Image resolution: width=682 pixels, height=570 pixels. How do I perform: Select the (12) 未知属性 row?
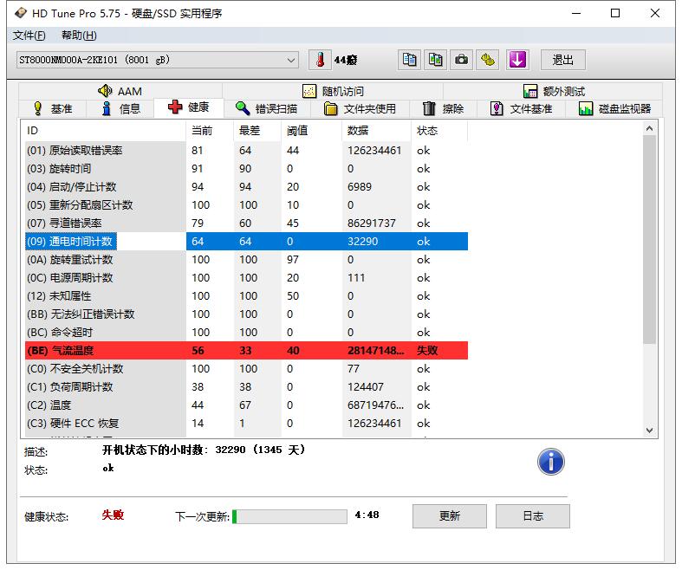click(x=246, y=296)
